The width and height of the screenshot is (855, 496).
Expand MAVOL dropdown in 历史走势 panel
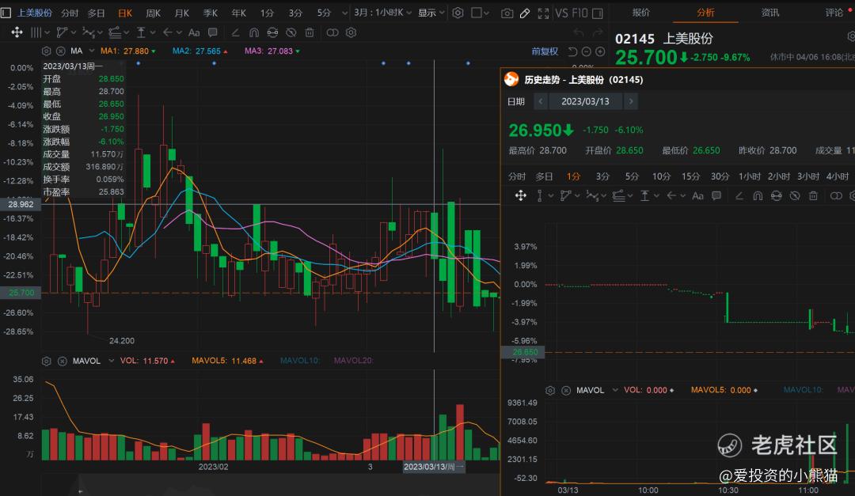pyautogui.click(x=615, y=390)
